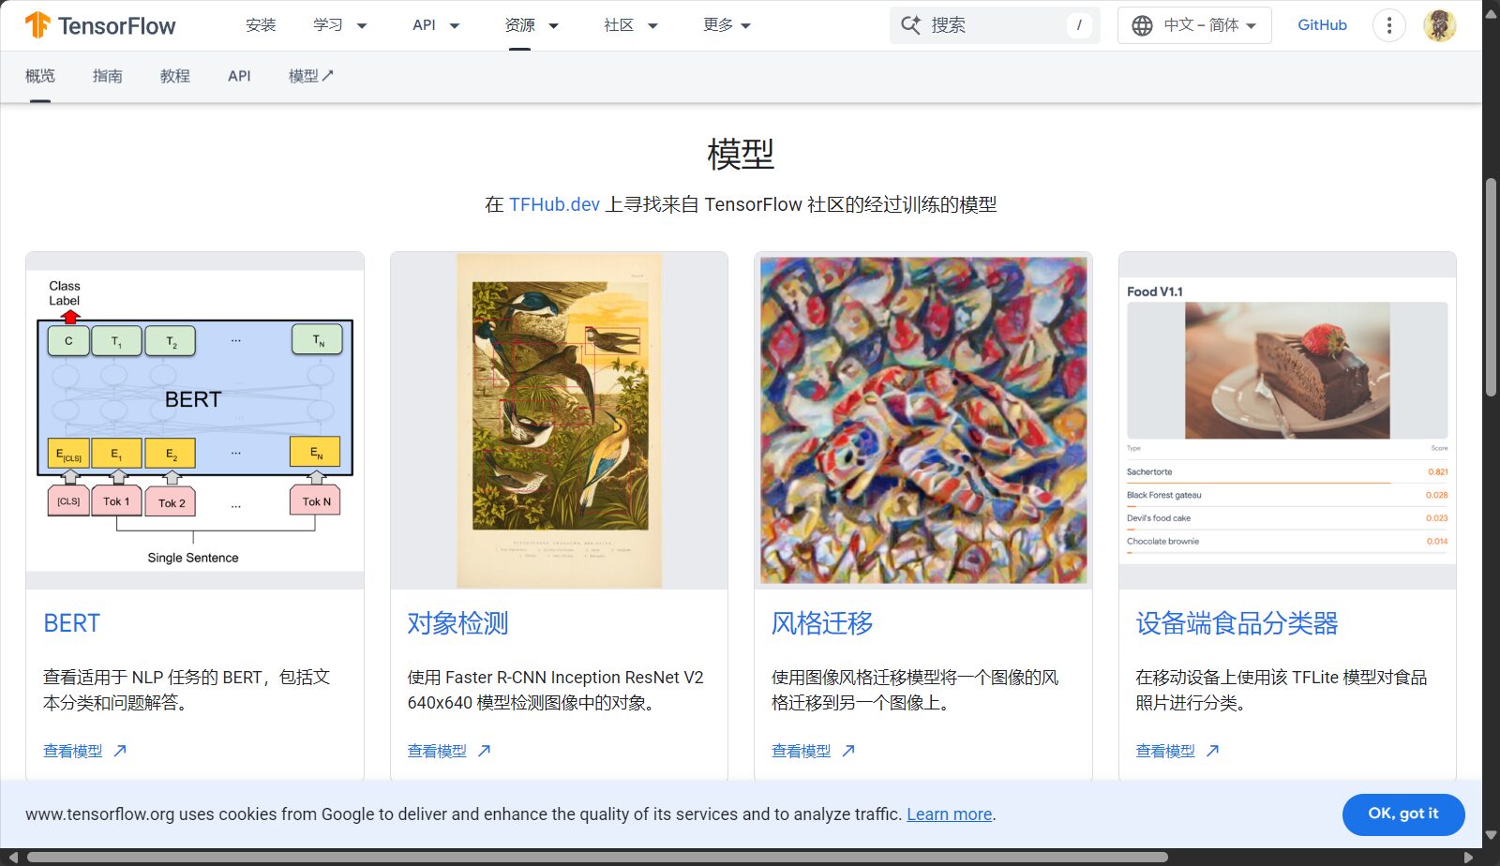This screenshot has height=866, width=1500.
Task: Open the BERT card title
Action: [72, 623]
